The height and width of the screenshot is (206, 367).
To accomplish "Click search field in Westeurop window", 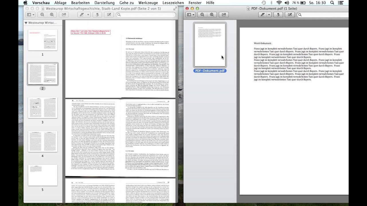I will pos(146,15).
